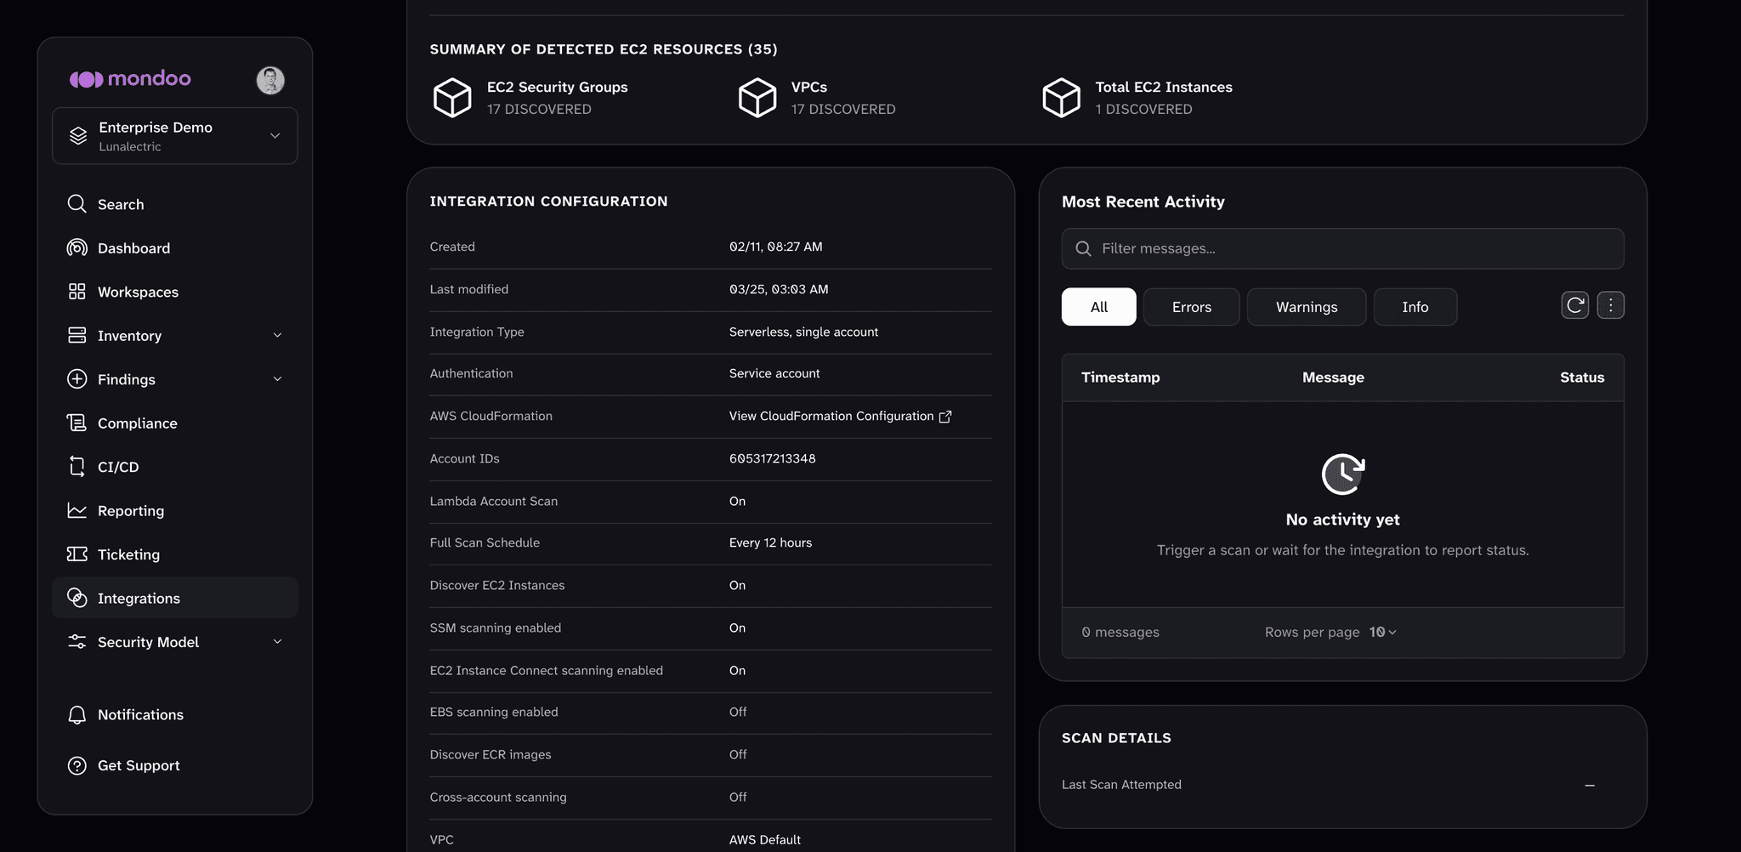Image resolution: width=1741 pixels, height=852 pixels.
Task: Change rows per page dropdown
Action: tap(1383, 632)
